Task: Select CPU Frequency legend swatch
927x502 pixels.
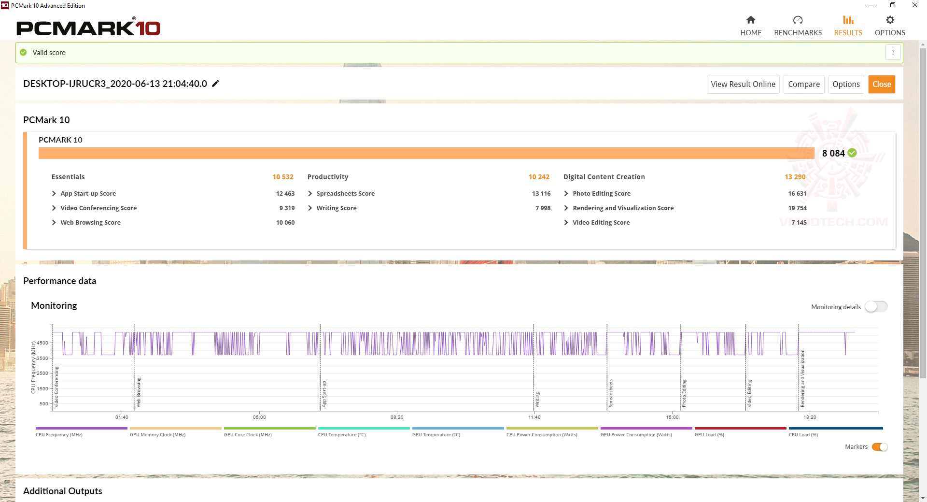Action: (x=81, y=428)
